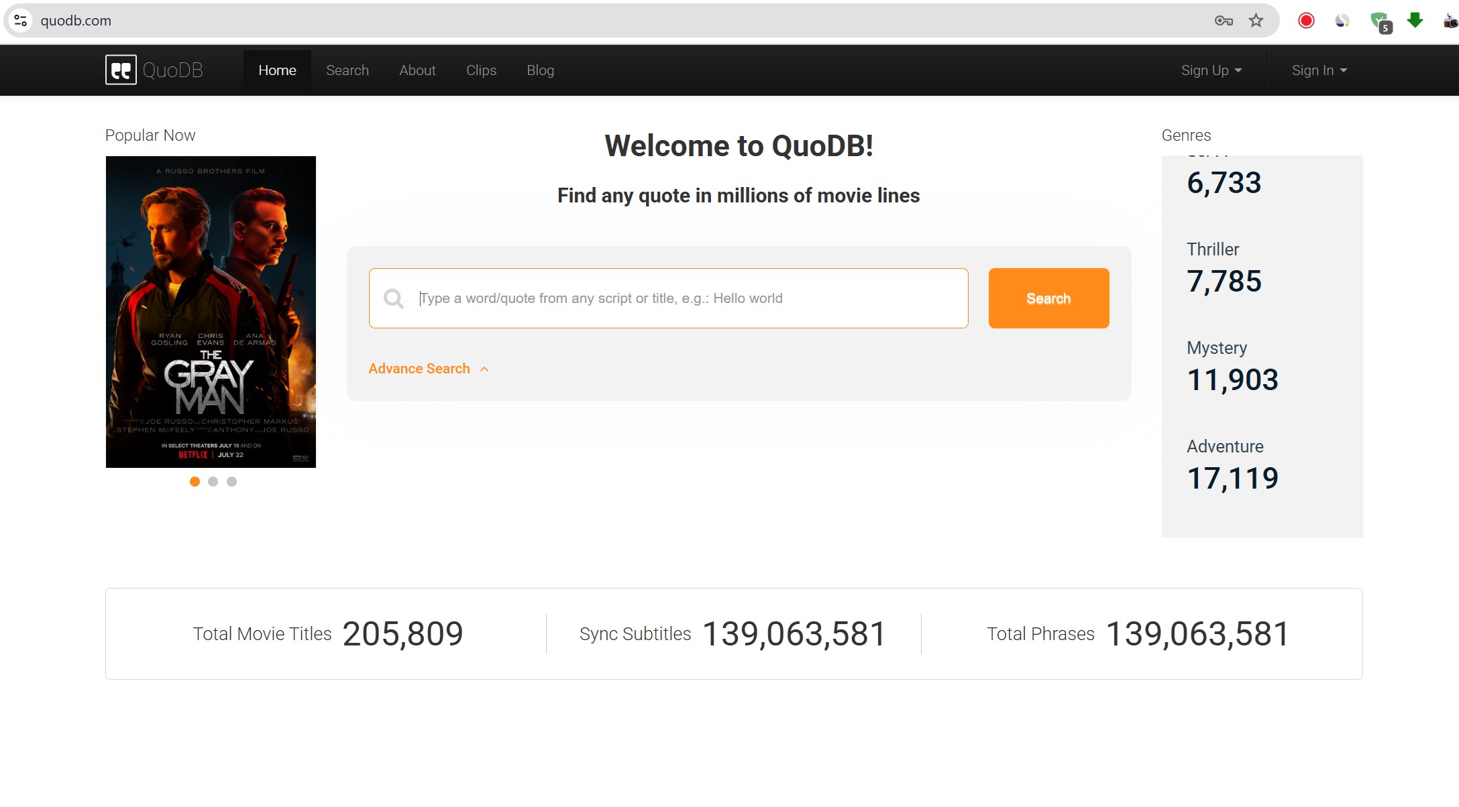Open the grey crescent extension icon

tap(1342, 21)
